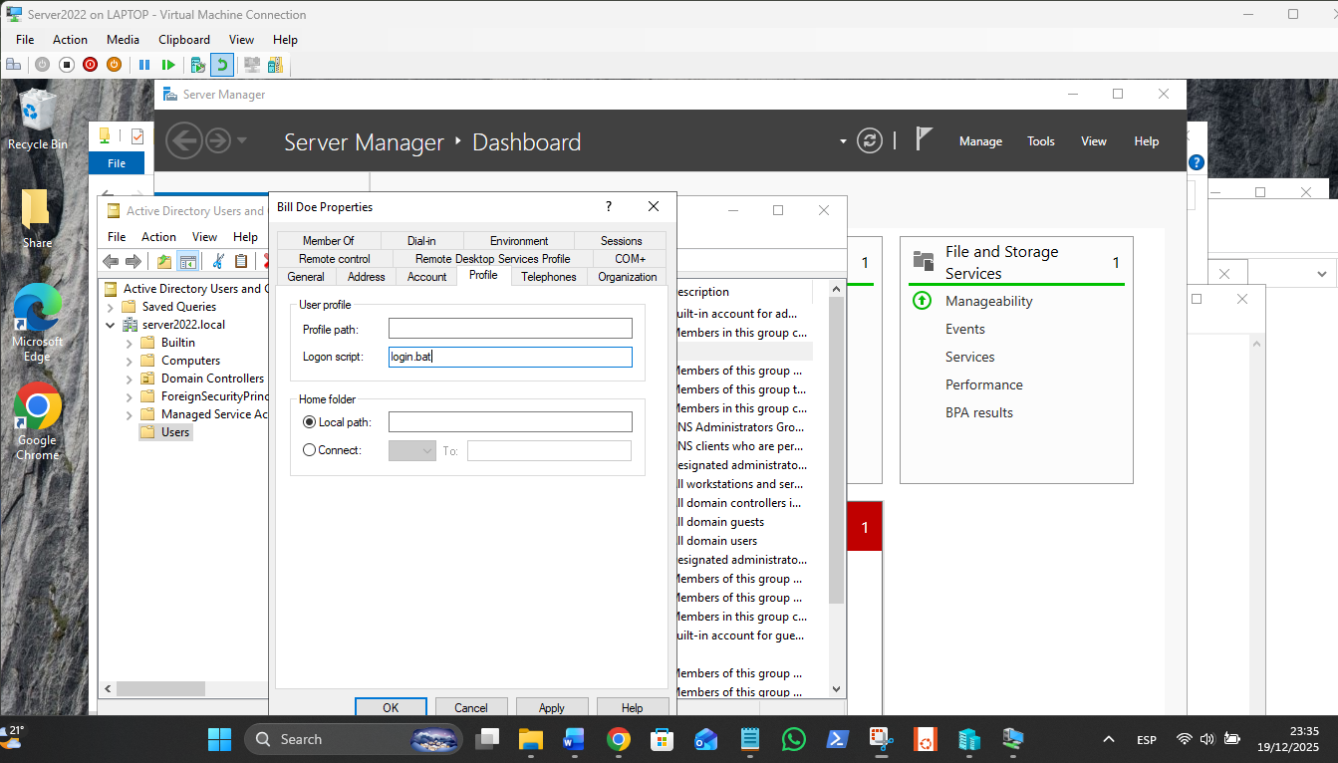This screenshot has height=763, width=1338.
Task: Open WhatsApp from the taskbar
Action: [x=793, y=739]
